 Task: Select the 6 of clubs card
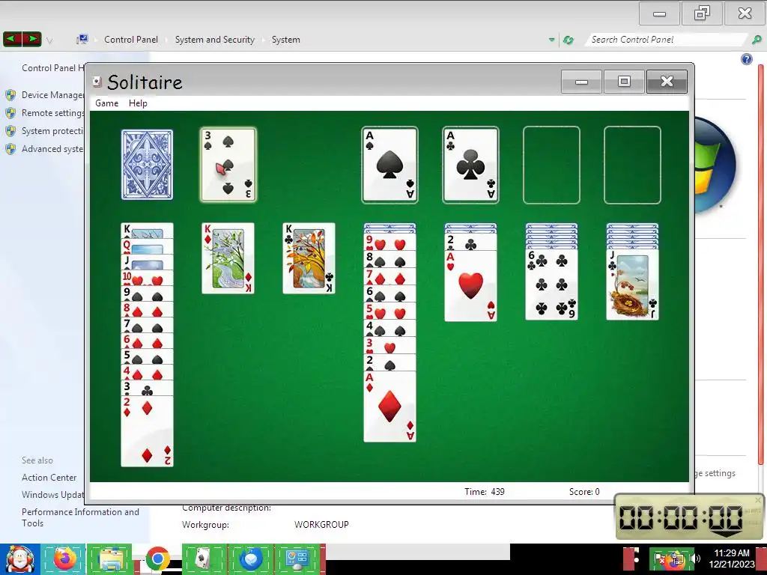[551, 284]
